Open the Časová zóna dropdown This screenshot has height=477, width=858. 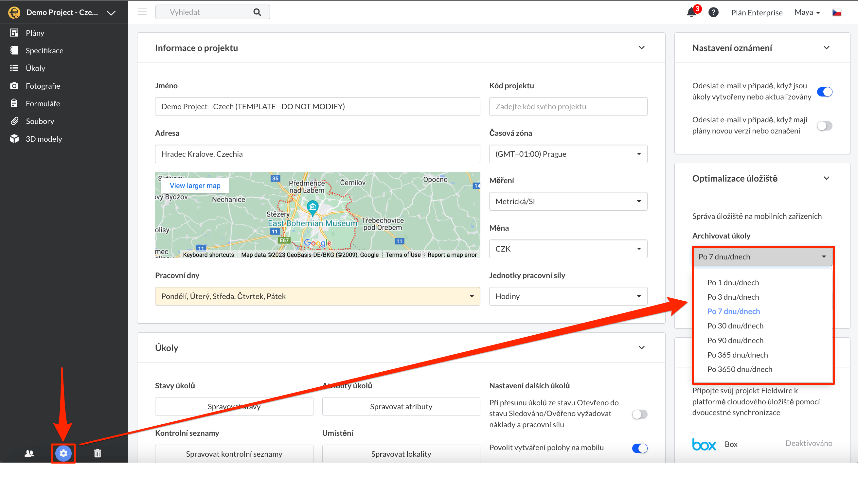click(568, 154)
